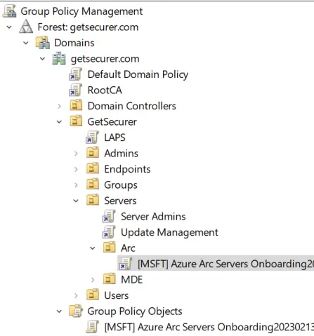This screenshot has width=314, height=336.
Task: Click the Domain Controllers OU icon
Action: click(x=76, y=105)
